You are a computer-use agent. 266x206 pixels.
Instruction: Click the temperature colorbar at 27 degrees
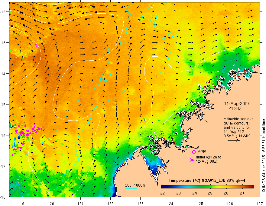coord(242,187)
